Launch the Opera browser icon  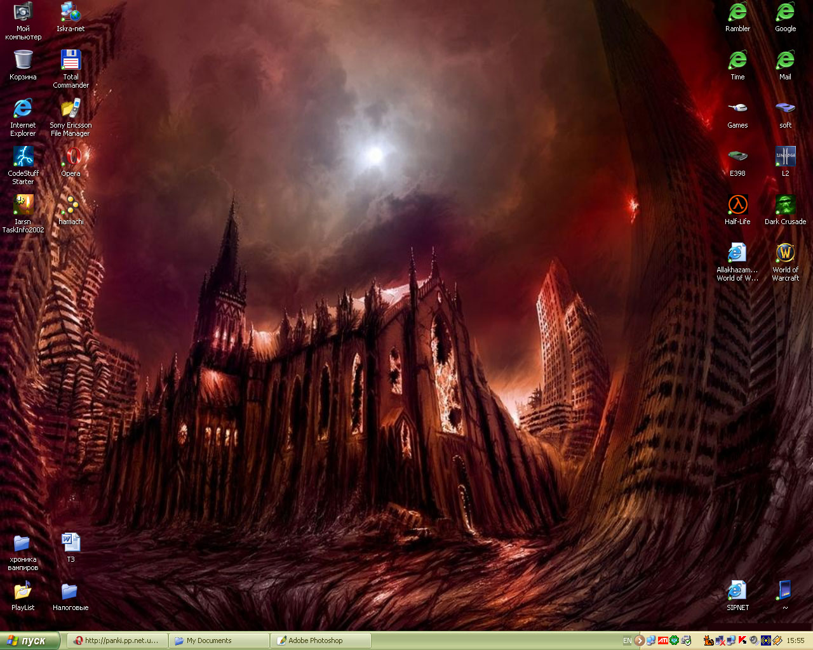[x=71, y=162]
